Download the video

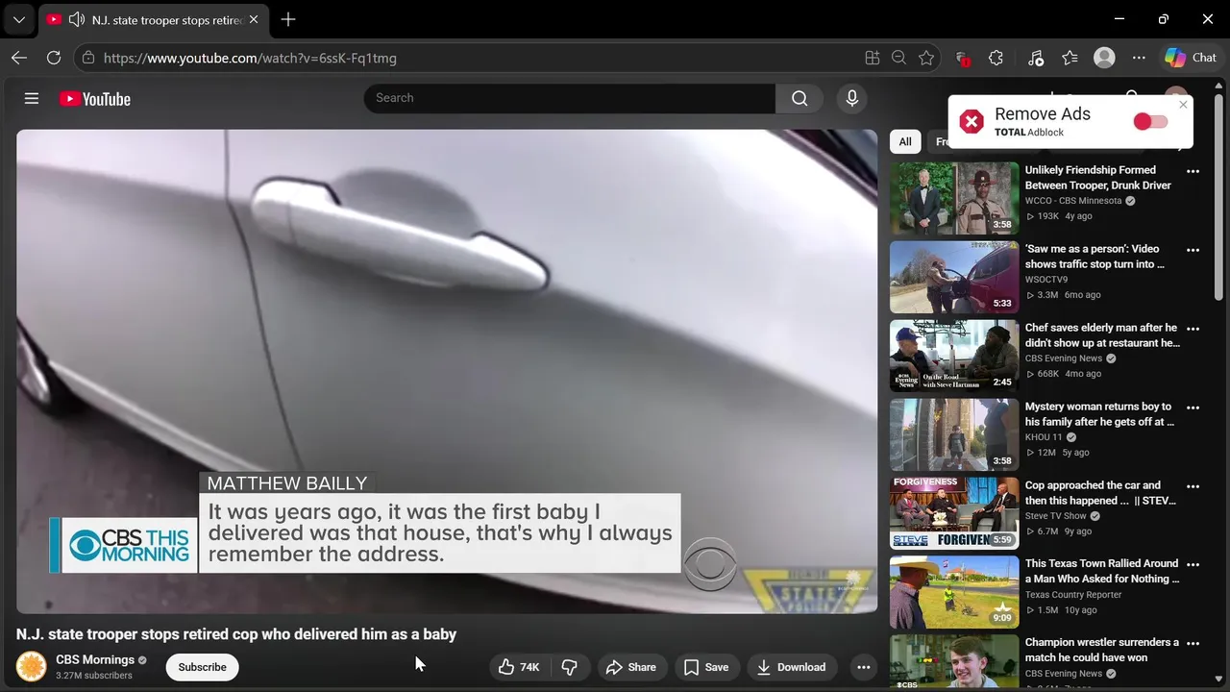[x=792, y=667]
